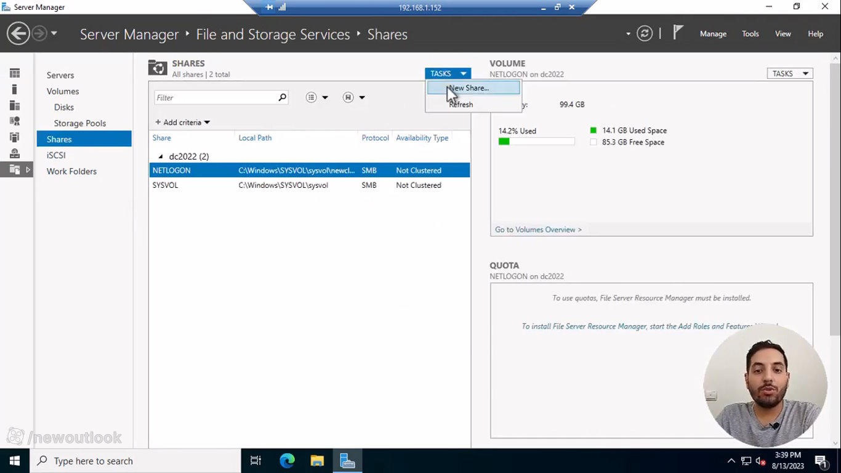841x473 pixels.
Task: Open the View menu
Action: tap(783, 34)
